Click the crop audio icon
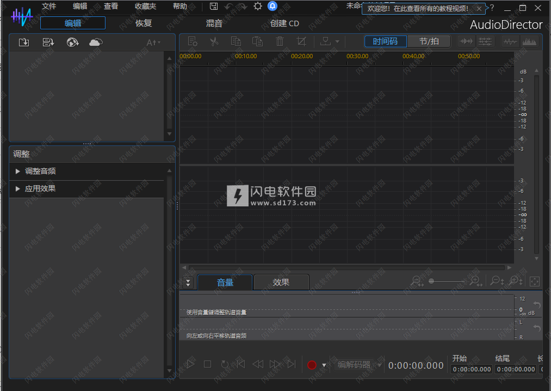Viewport: 551px width, 391px height. [x=301, y=41]
